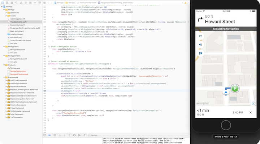The width and height of the screenshot is (260, 144).
Task: Open the Breakpoint navigator
Action: click(35, 3)
